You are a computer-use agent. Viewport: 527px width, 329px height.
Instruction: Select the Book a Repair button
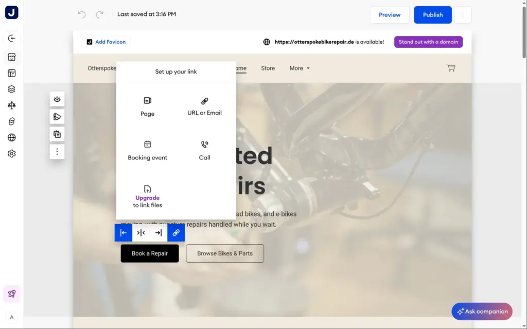coord(150,253)
